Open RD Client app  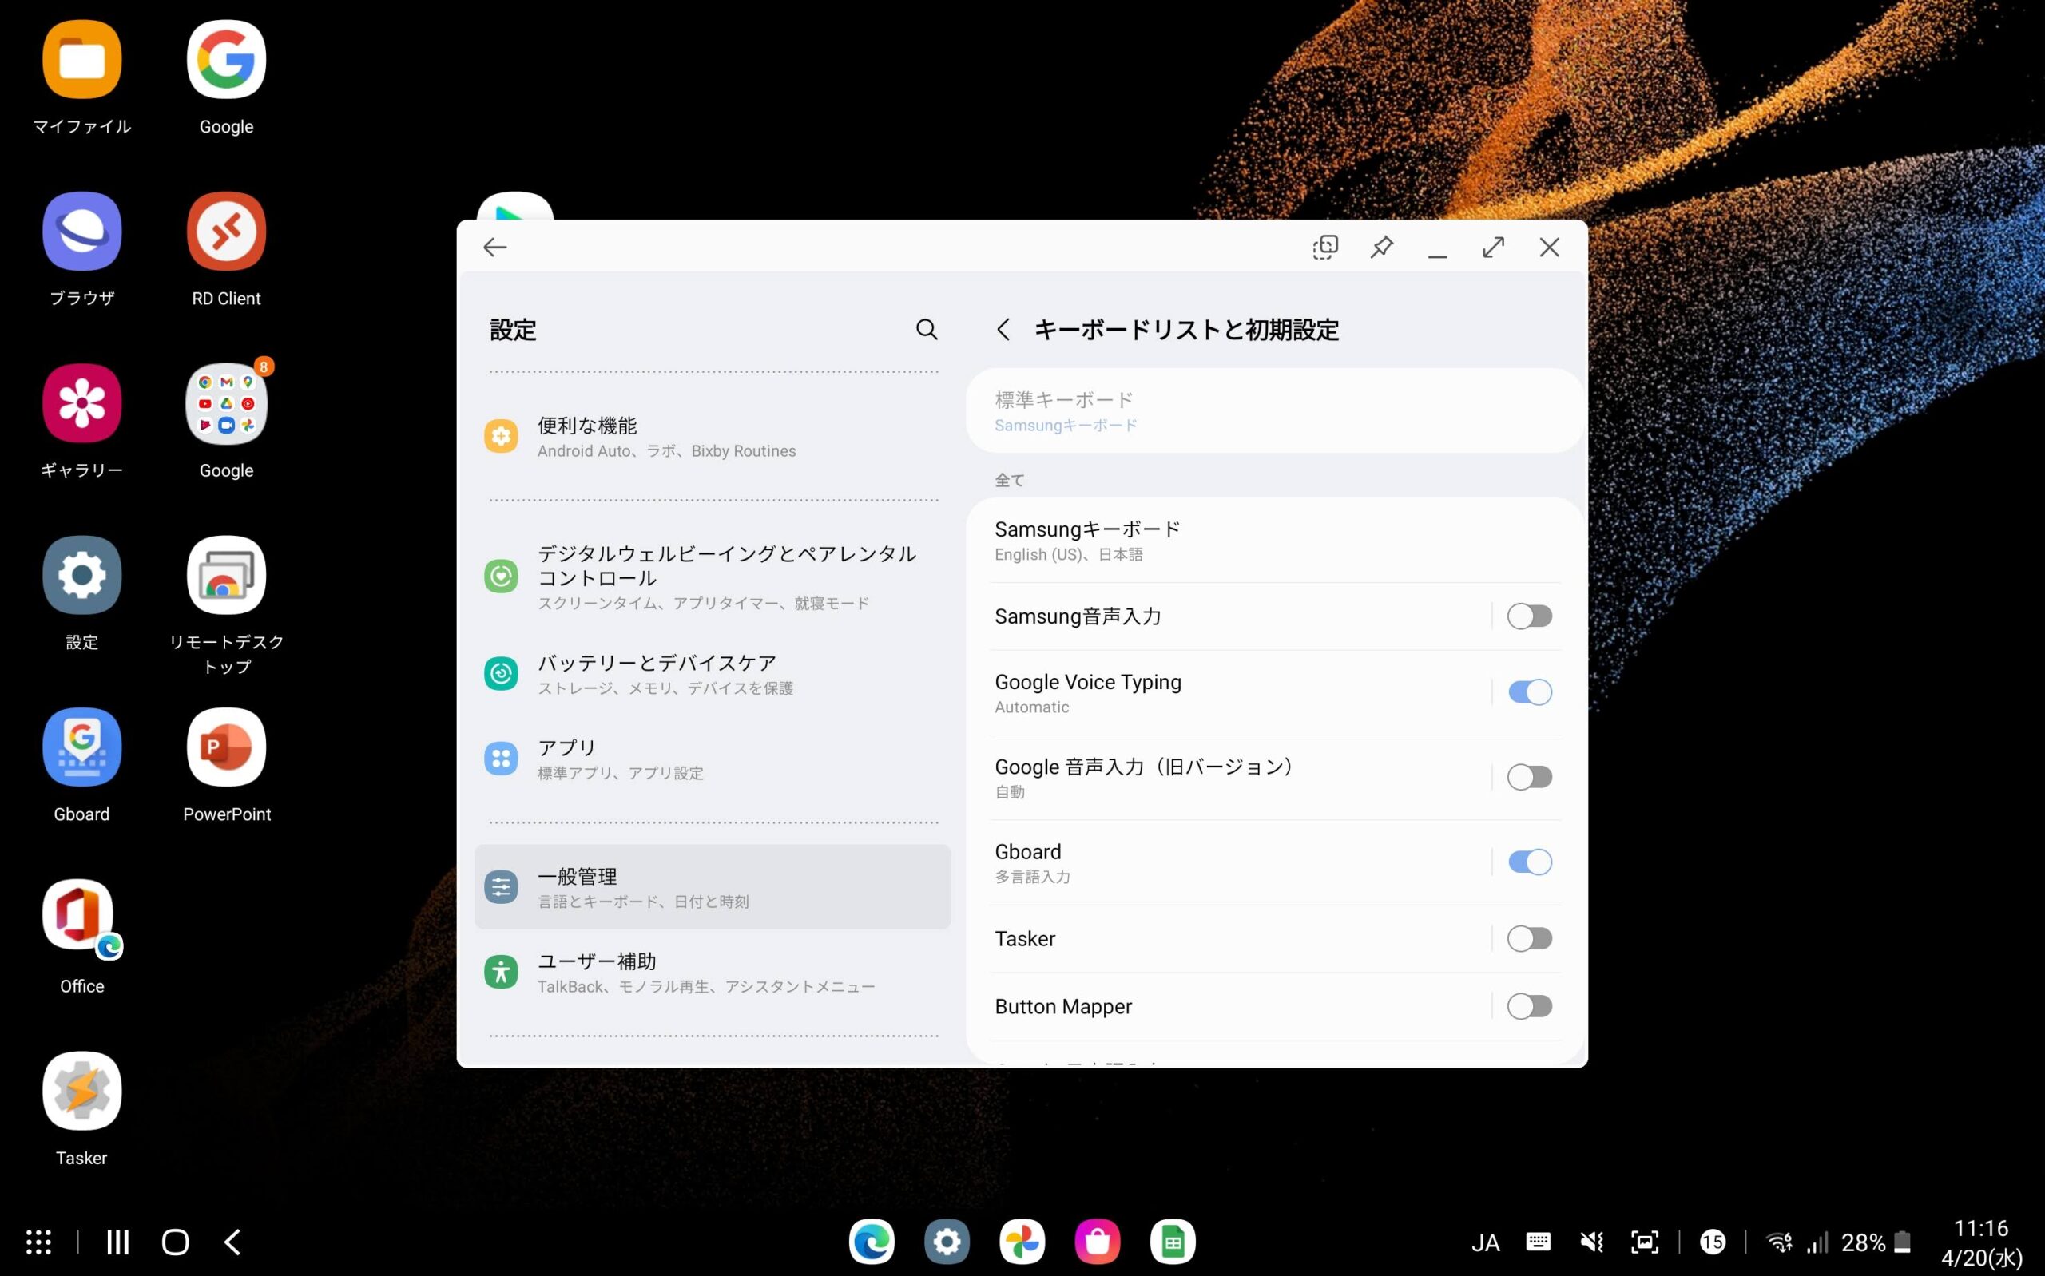coord(226,232)
